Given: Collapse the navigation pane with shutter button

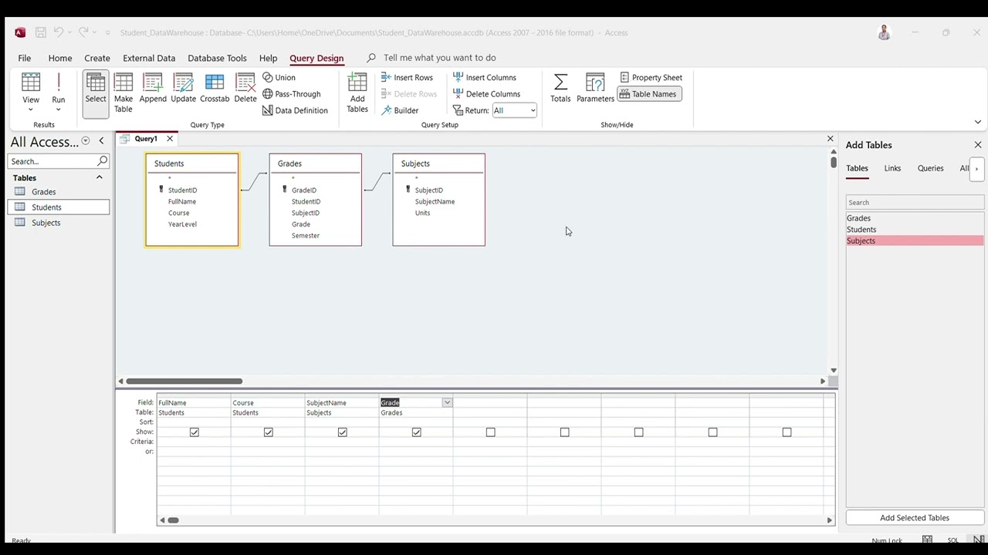Looking at the screenshot, I should [101, 141].
